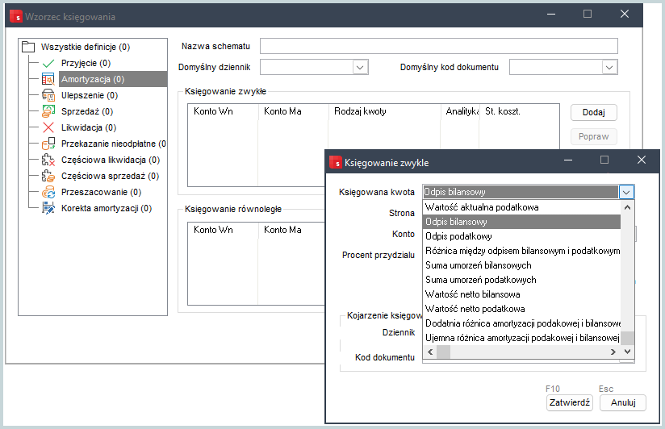Click the horizontal scroll right arrow

[x=613, y=352]
